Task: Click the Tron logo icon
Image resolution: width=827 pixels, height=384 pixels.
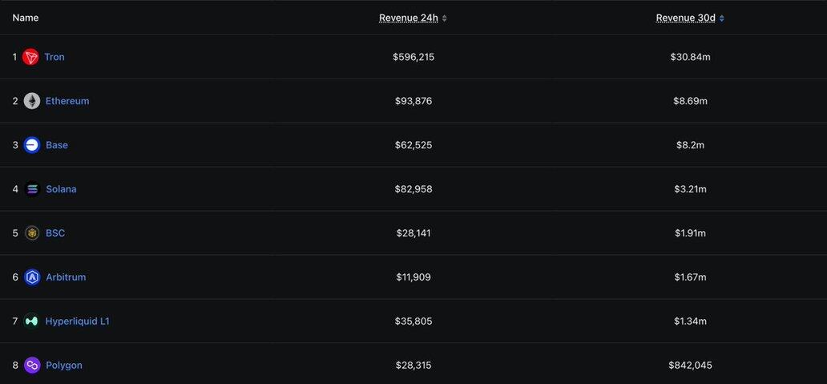Action: 30,57
